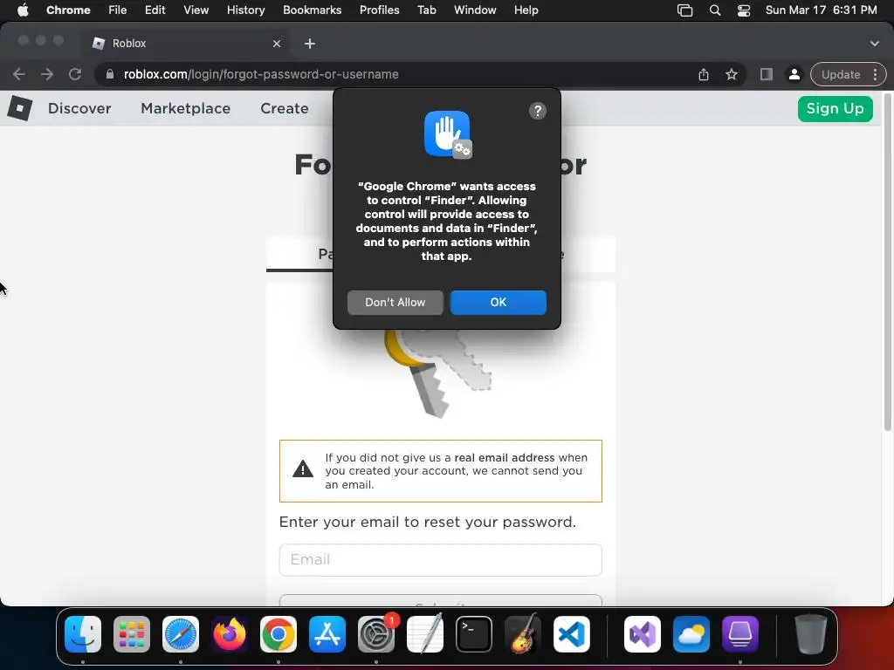Open the View menu
The width and height of the screenshot is (894, 670).
196,10
